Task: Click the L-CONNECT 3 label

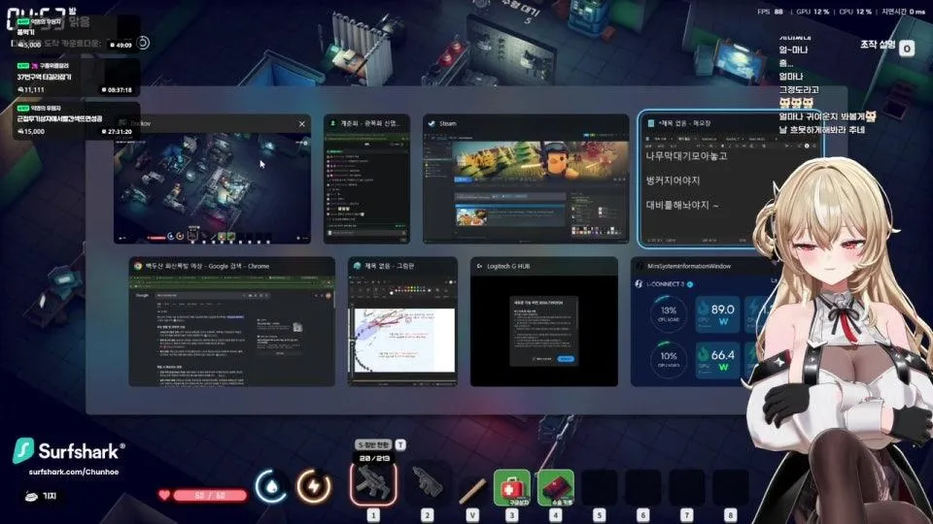Action: [x=665, y=284]
